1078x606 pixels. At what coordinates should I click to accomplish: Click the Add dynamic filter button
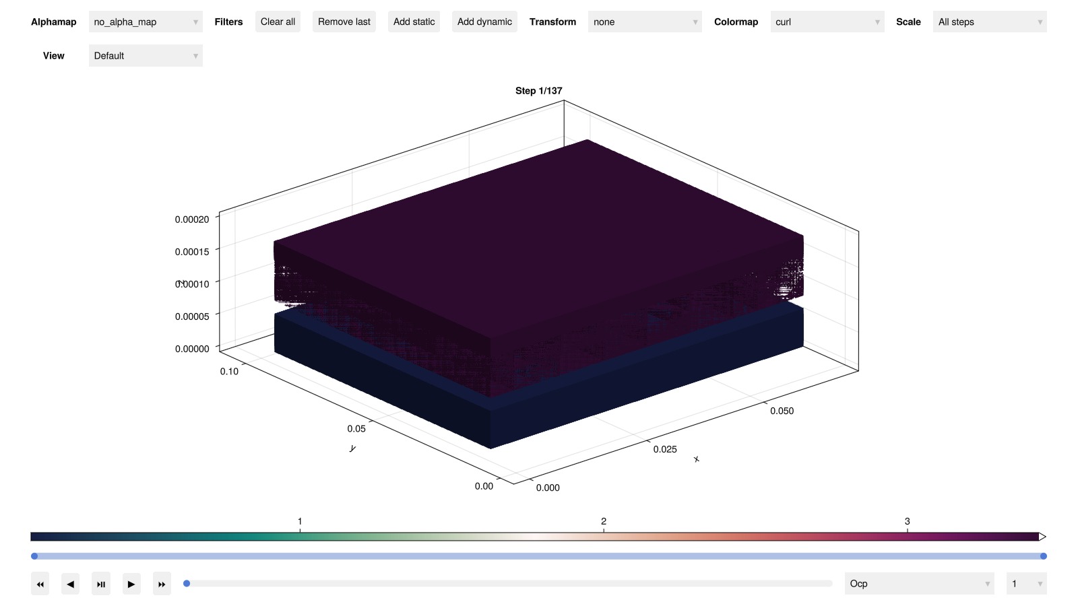pyautogui.click(x=484, y=22)
